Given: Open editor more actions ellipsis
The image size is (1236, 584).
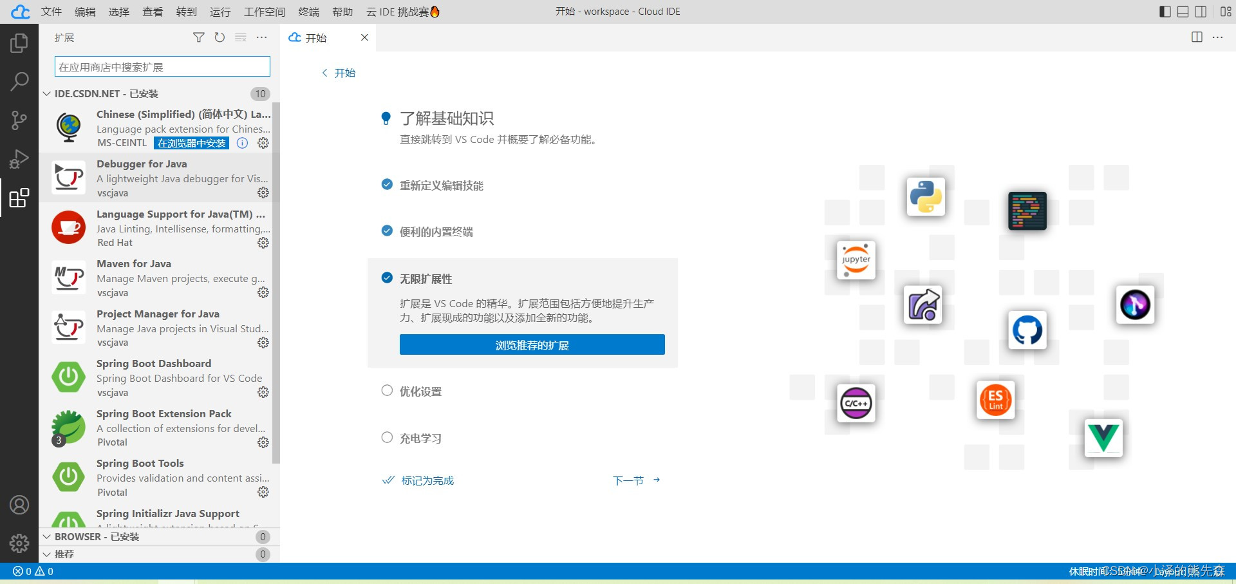Looking at the screenshot, I should pos(1217,37).
